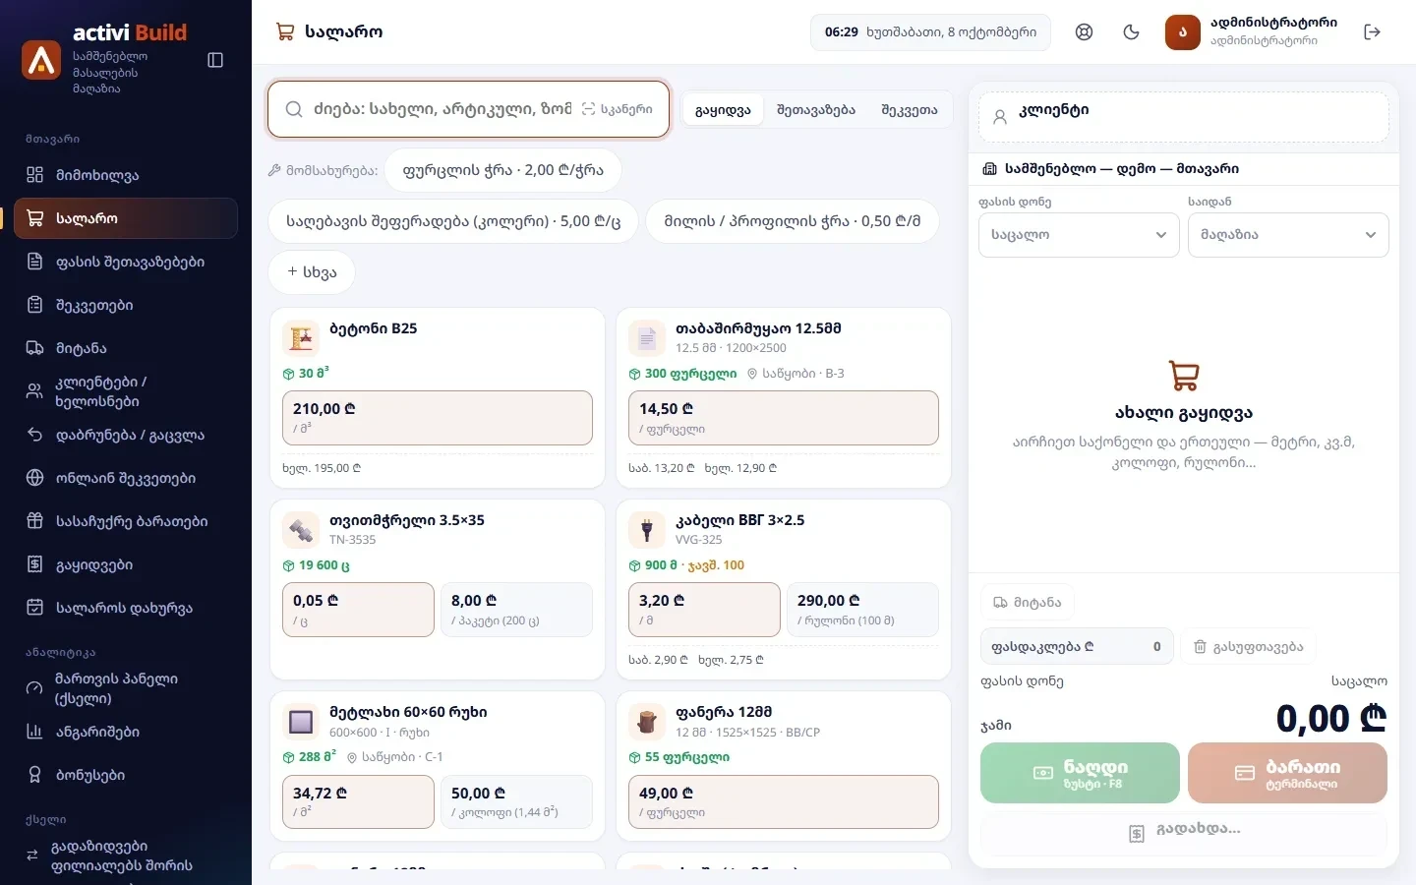Click the ფასდაკლება ₾ discount field
Viewport: 1416px width, 885px height.
click(x=1077, y=646)
